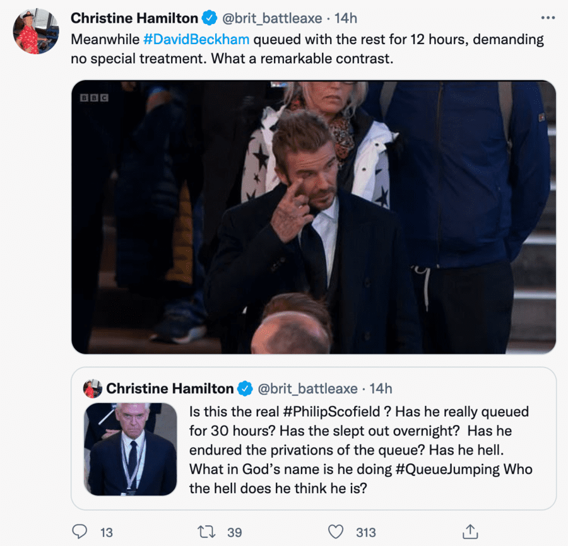Open the #DavidBeckham hashtag link
Viewport: 568px width, 546px height.
[x=196, y=39]
